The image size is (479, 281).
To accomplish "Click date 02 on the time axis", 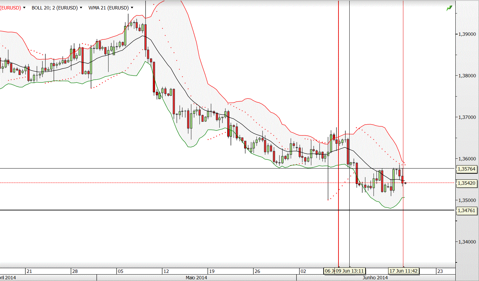I will pos(303,271).
